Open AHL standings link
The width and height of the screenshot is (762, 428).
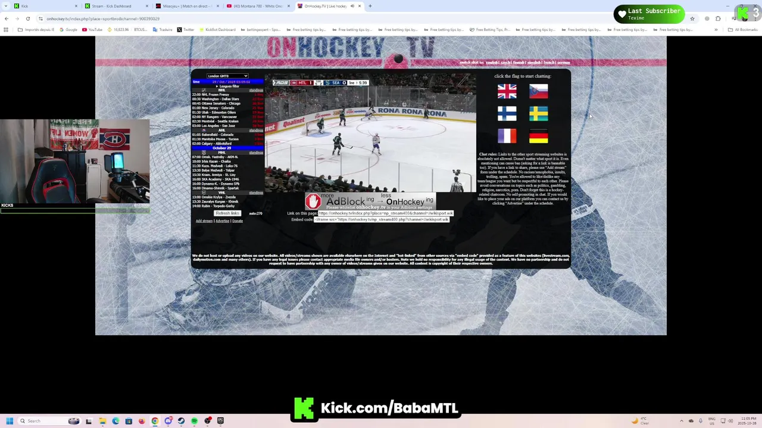256,130
